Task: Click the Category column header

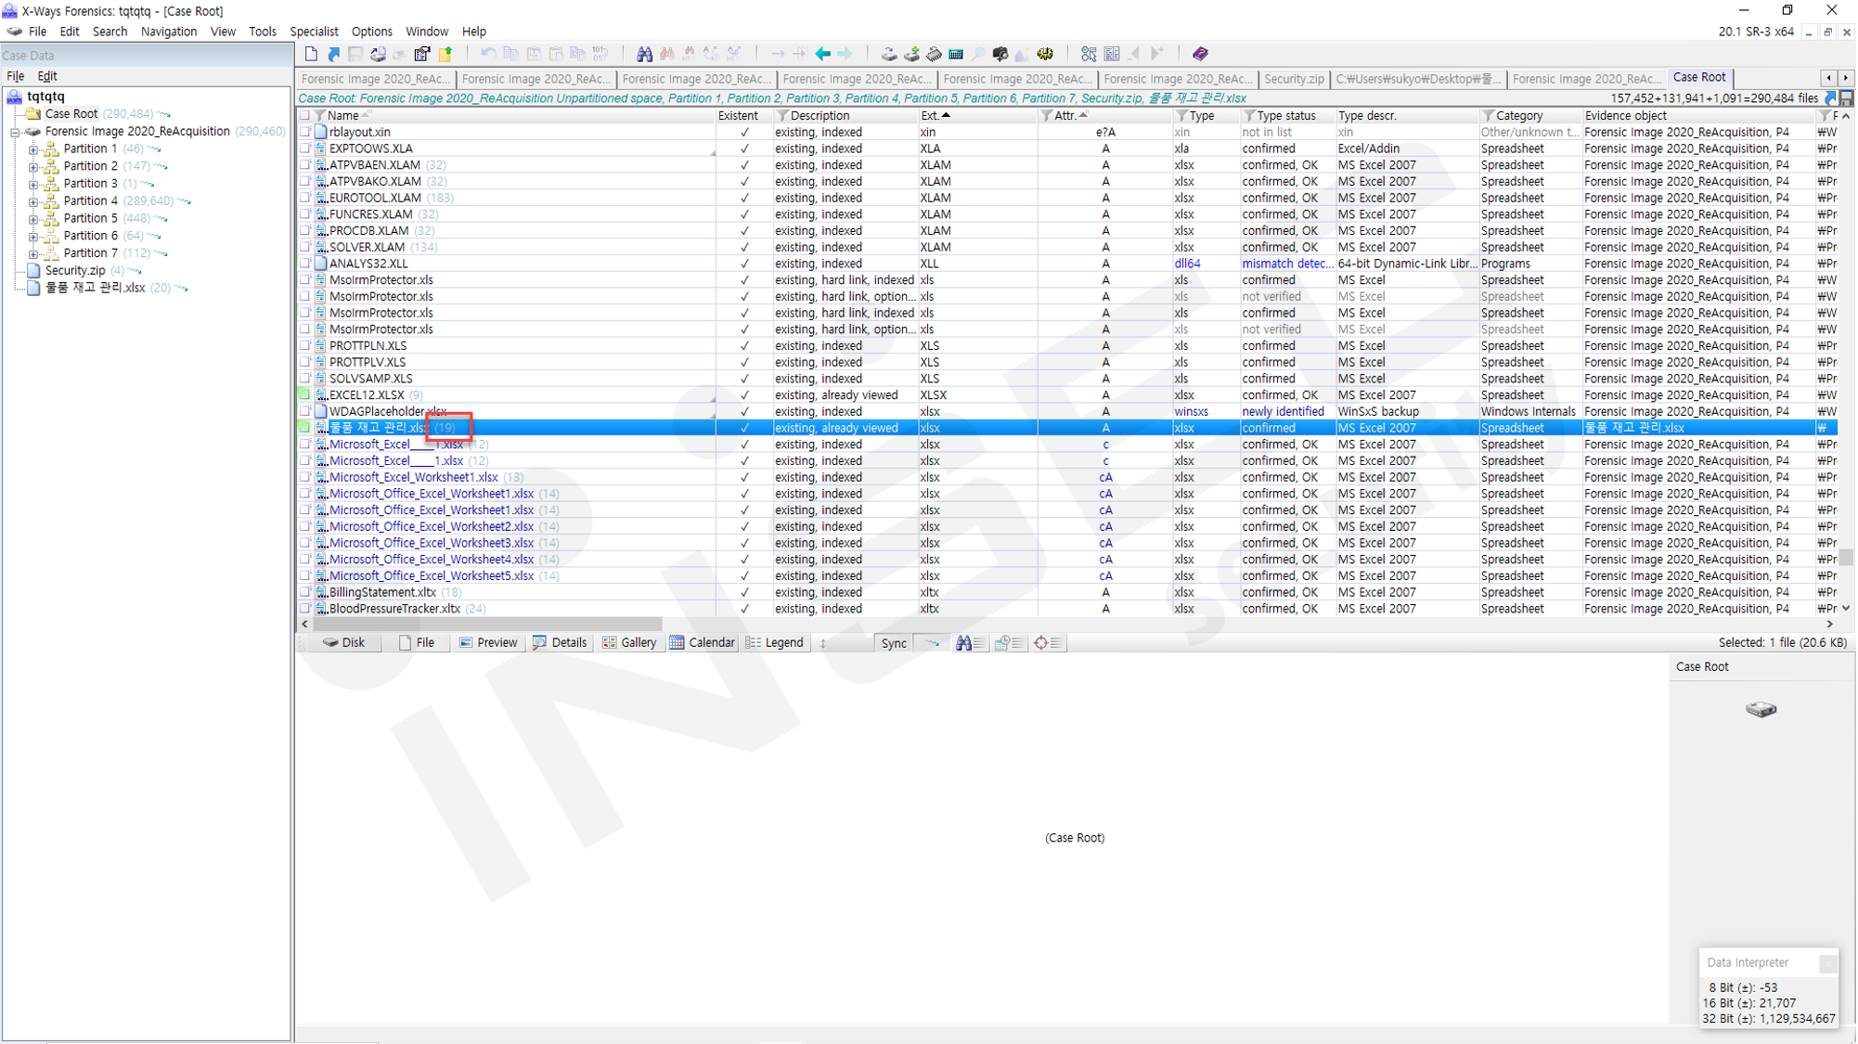Action: point(1518,116)
